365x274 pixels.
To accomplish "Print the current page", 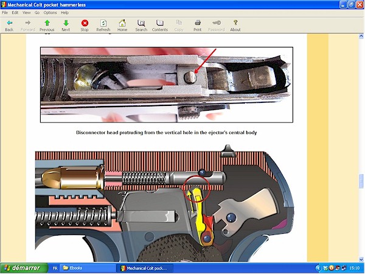I will coord(197,26).
